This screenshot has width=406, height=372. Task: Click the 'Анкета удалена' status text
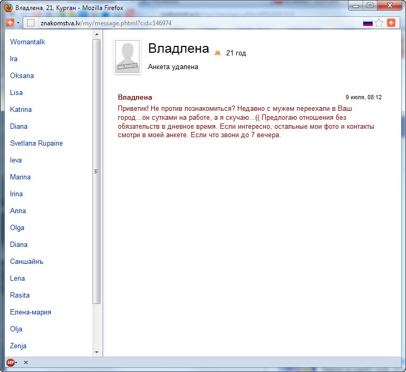pyautogui.click(x=173, y=66)
